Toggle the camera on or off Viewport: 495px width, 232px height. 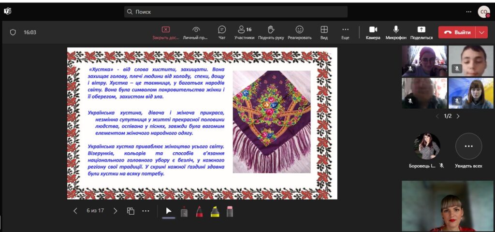click(373, 32)
